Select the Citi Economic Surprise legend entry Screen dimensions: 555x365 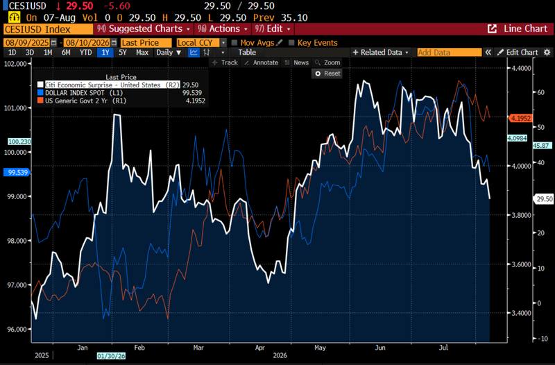[x=112, y=85]
